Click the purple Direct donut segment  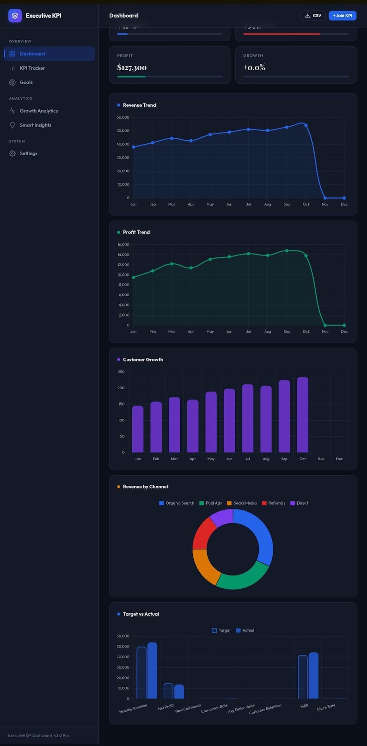[x=222, y=517]
